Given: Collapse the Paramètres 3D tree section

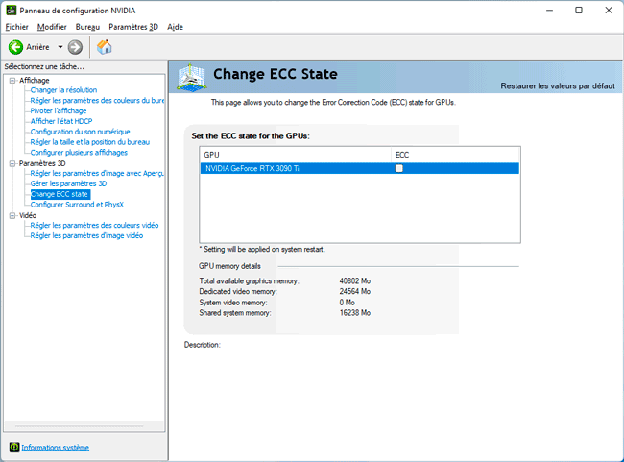Looking at the screenshot, I should coord(12,163).
